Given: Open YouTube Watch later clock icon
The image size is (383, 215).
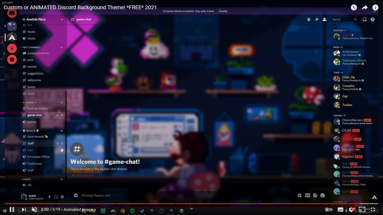Looking at the screenshot, I should point(354,8).
